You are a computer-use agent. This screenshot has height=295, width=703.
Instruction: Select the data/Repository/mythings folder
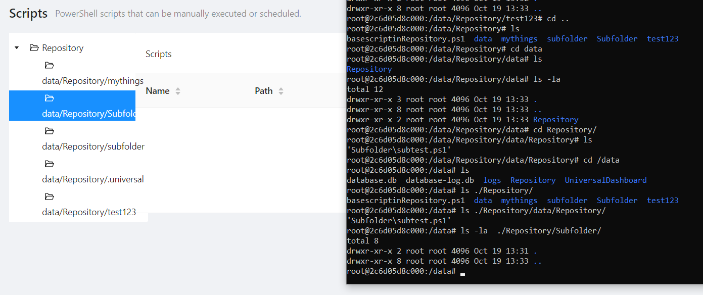click(x=93, y=80)
